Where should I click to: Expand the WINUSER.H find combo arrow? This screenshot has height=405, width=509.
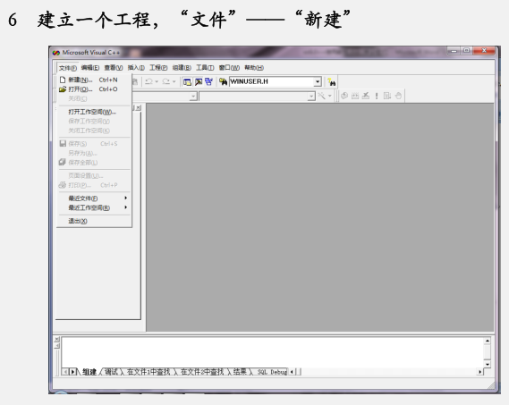click(x=318, y=81)
